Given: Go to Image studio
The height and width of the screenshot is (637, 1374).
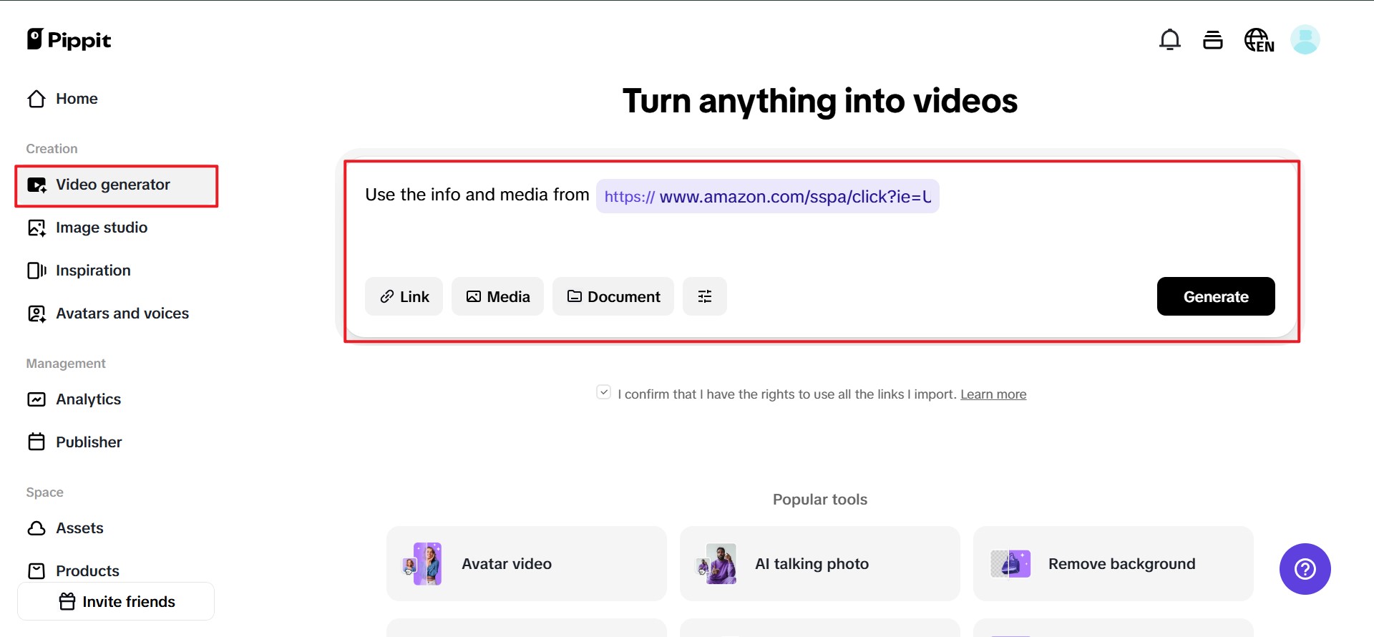Looking at the screenshot, I should (101, 228).
